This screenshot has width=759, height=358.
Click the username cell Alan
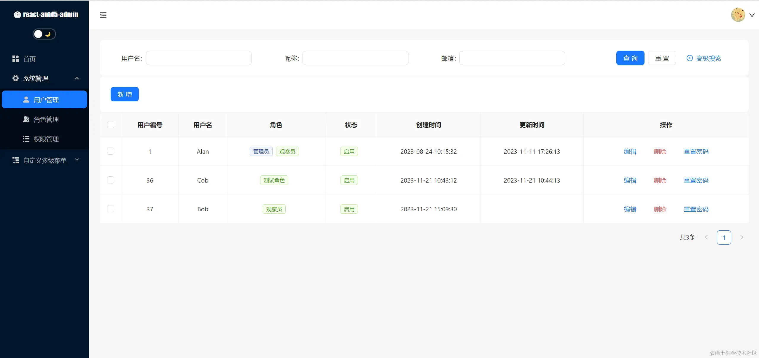click(x=203, y=151)
